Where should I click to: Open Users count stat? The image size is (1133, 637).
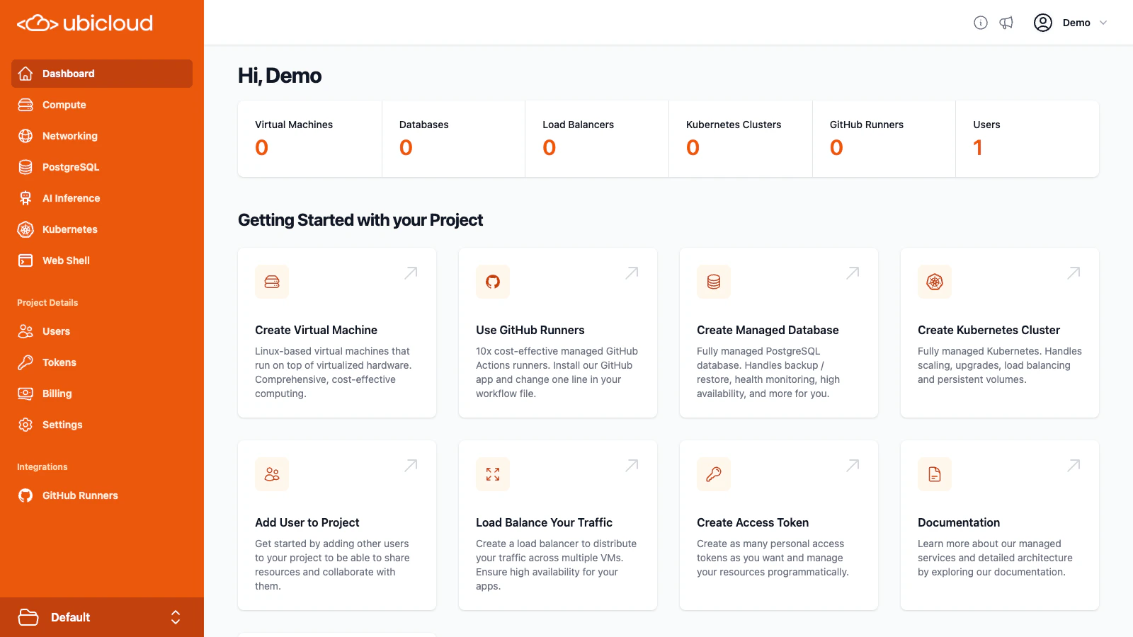tap(1027, 139)
